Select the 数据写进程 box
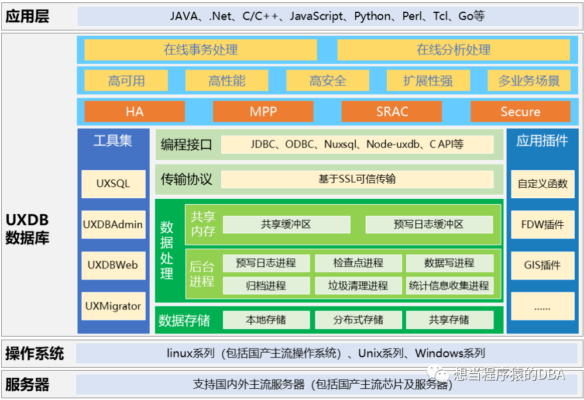Viewport: 584px width, 400px height. 449,263
